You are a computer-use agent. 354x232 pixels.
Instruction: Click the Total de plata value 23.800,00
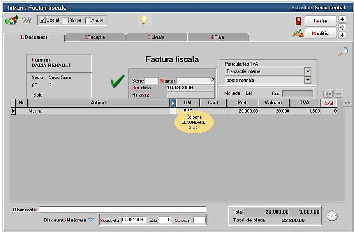tap(293, 220)
